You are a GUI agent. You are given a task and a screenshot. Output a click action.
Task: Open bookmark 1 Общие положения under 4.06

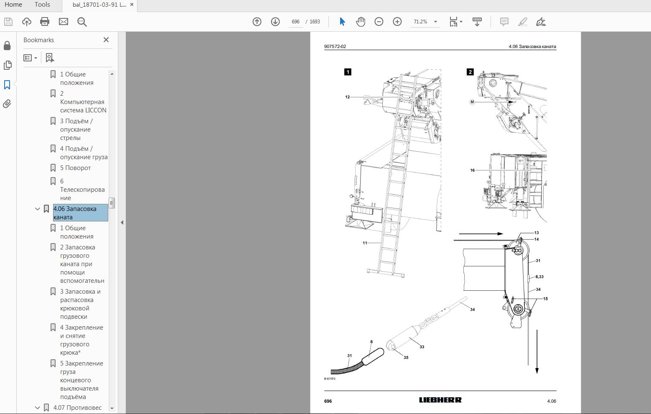(x=77, y=232)
